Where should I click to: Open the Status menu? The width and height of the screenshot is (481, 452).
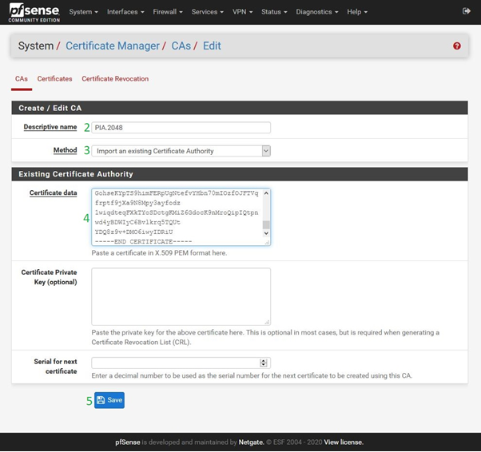pos(274,12)
